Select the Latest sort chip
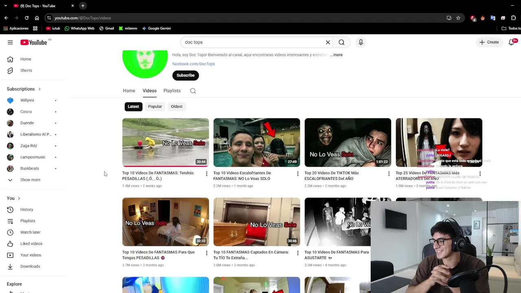 (x=134, y=107)
